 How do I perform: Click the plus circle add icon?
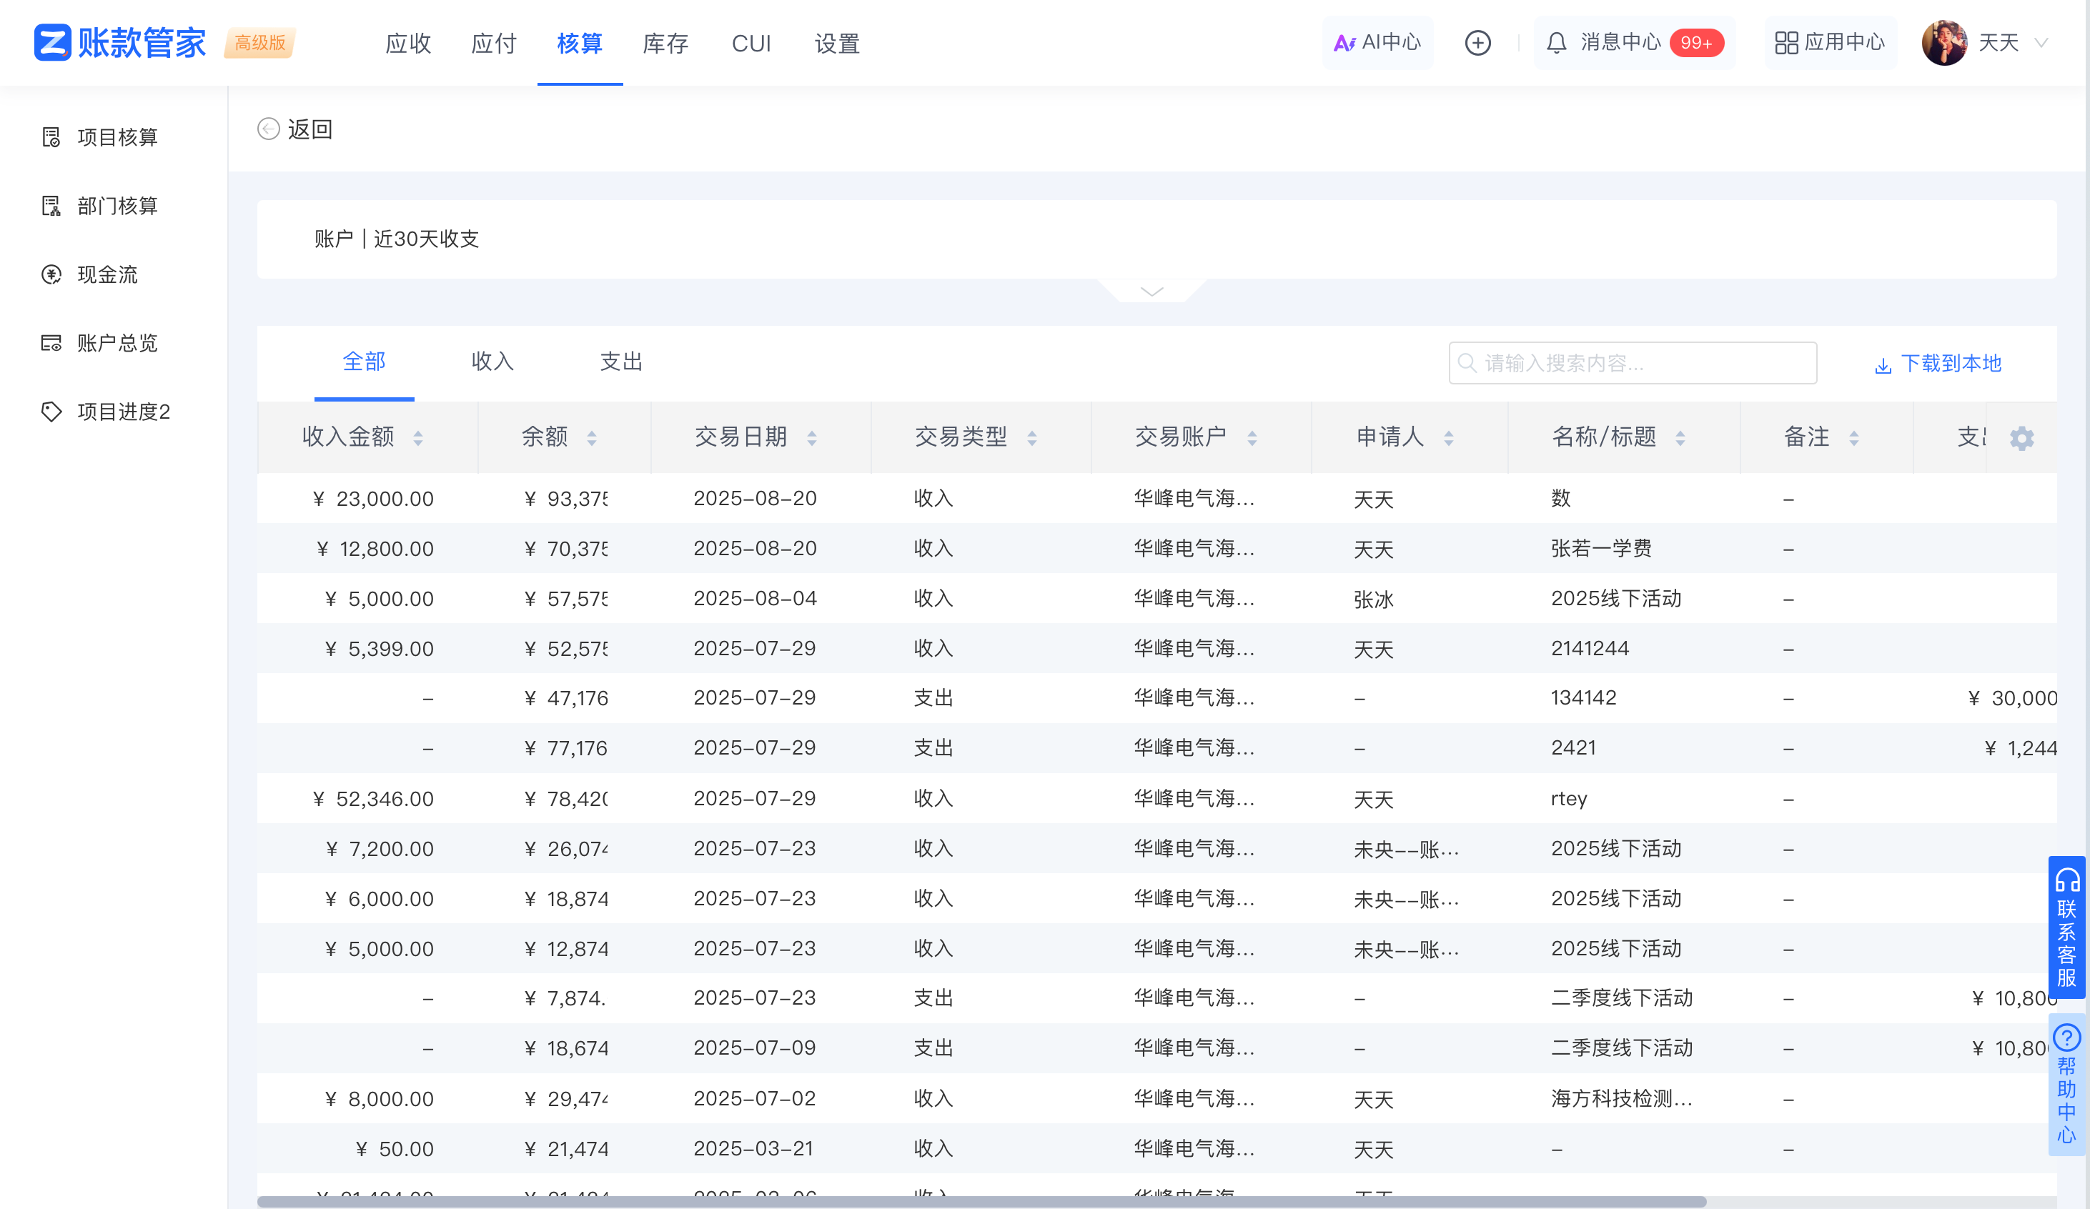point(1477,43)
